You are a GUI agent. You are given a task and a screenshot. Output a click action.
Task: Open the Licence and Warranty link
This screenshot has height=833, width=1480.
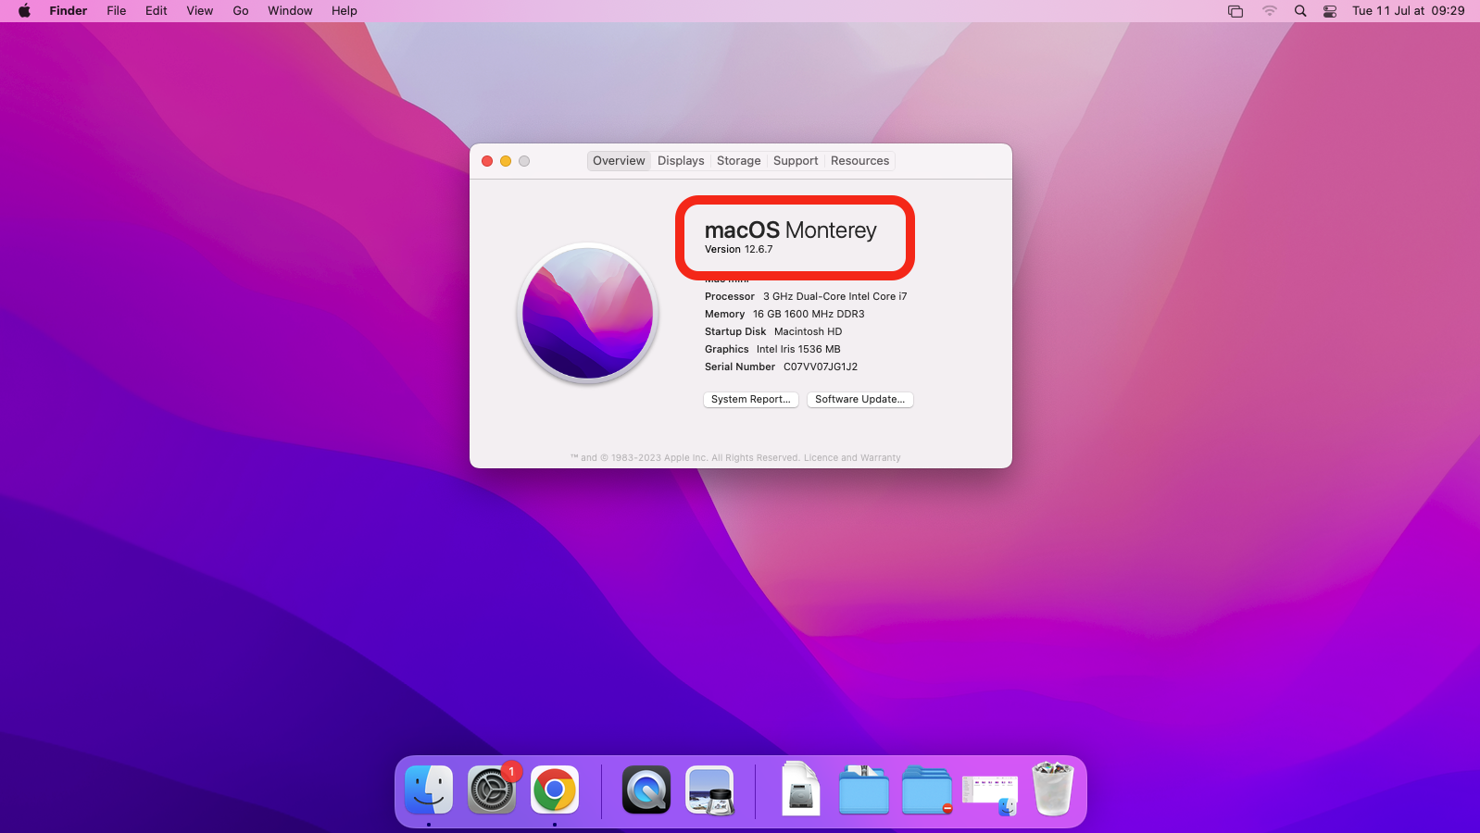click(852, 458)
